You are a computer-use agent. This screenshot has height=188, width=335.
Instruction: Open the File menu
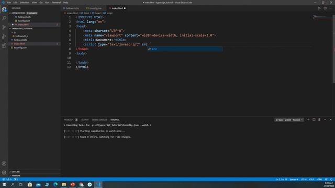[x=9, y=3]
